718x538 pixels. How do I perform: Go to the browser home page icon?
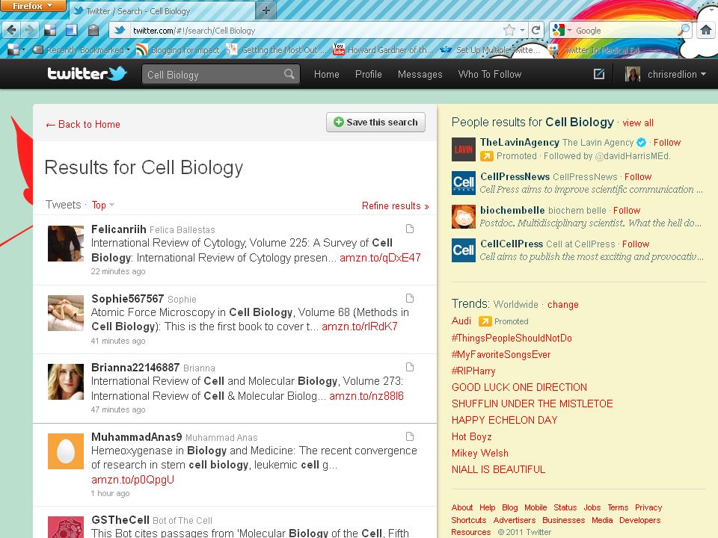pos(705,30)
